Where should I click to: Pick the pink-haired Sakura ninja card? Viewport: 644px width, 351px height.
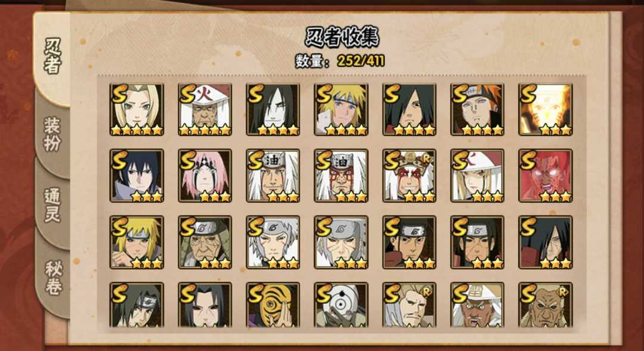[205, 176]
